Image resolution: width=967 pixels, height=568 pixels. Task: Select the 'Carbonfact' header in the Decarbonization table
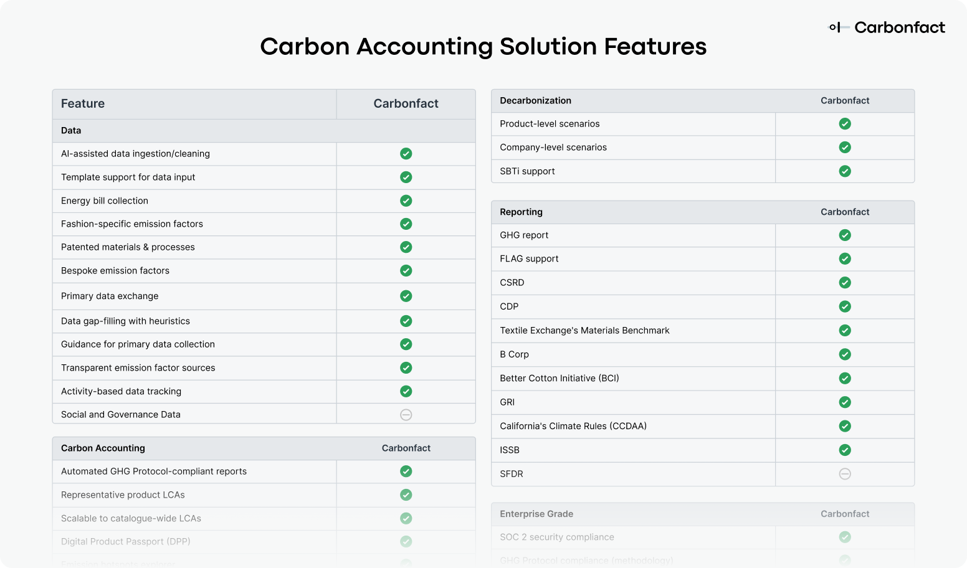pyautogui.click(x=845, y=101)
